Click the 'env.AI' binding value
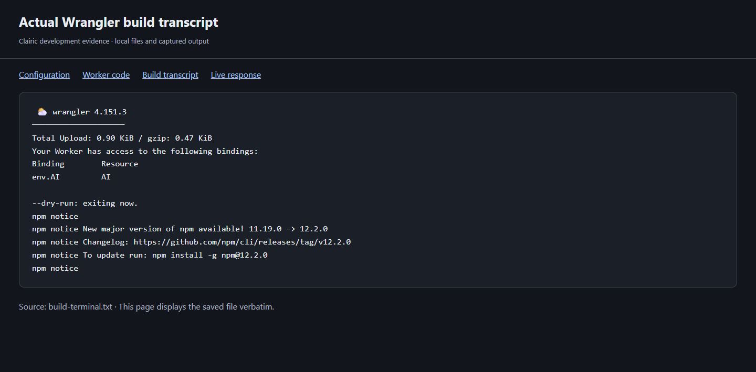Viewport: 756px width, 372px height. pyautogui.click(x=46, y=177)
